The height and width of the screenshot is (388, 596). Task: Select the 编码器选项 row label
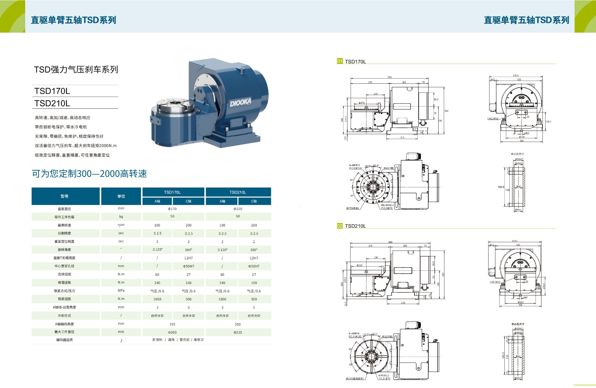65,340
